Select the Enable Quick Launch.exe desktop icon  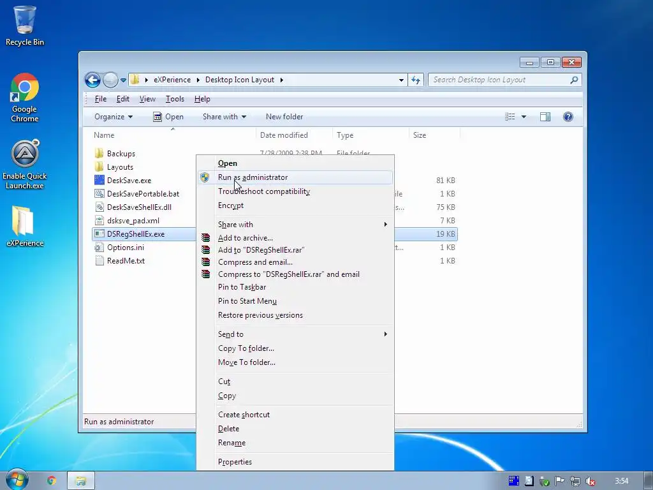[x=25, y=164]
